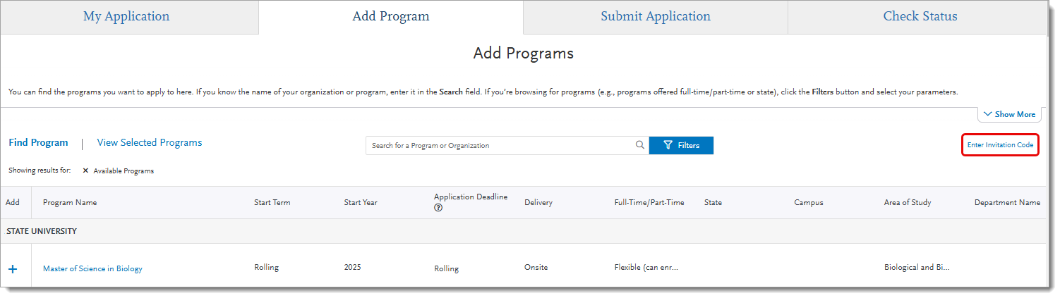Click the Onsite delivery cell

pyautogui.click(x=536, y=267)
